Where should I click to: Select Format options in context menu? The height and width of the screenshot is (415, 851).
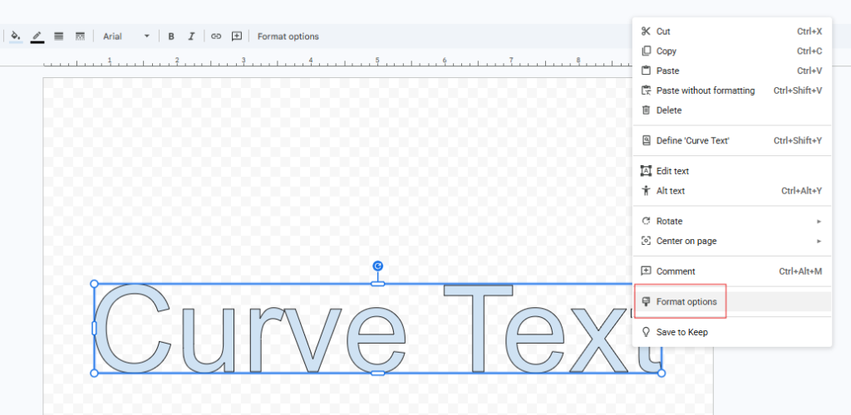[x=686, y=302]
